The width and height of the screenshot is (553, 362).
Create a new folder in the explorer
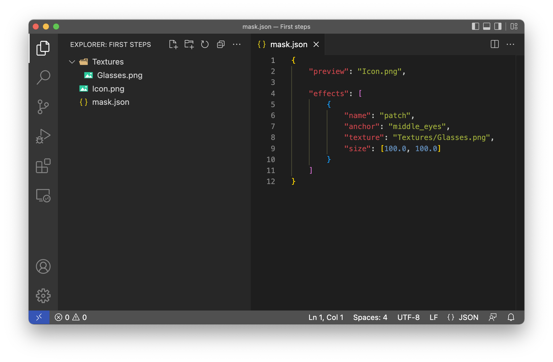tap(189, 44)
